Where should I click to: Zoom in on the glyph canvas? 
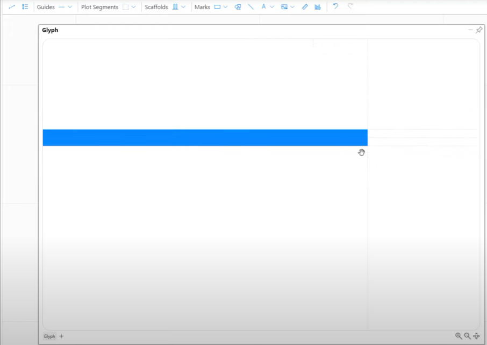[x=459, y=336]
